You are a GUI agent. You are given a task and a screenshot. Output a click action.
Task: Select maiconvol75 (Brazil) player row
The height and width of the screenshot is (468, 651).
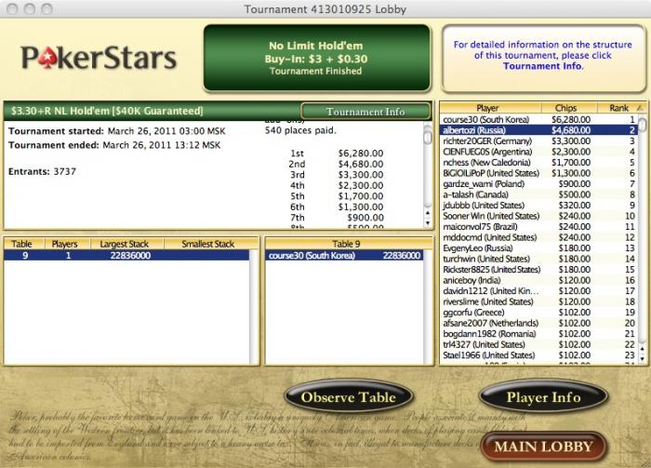(538, 227)
